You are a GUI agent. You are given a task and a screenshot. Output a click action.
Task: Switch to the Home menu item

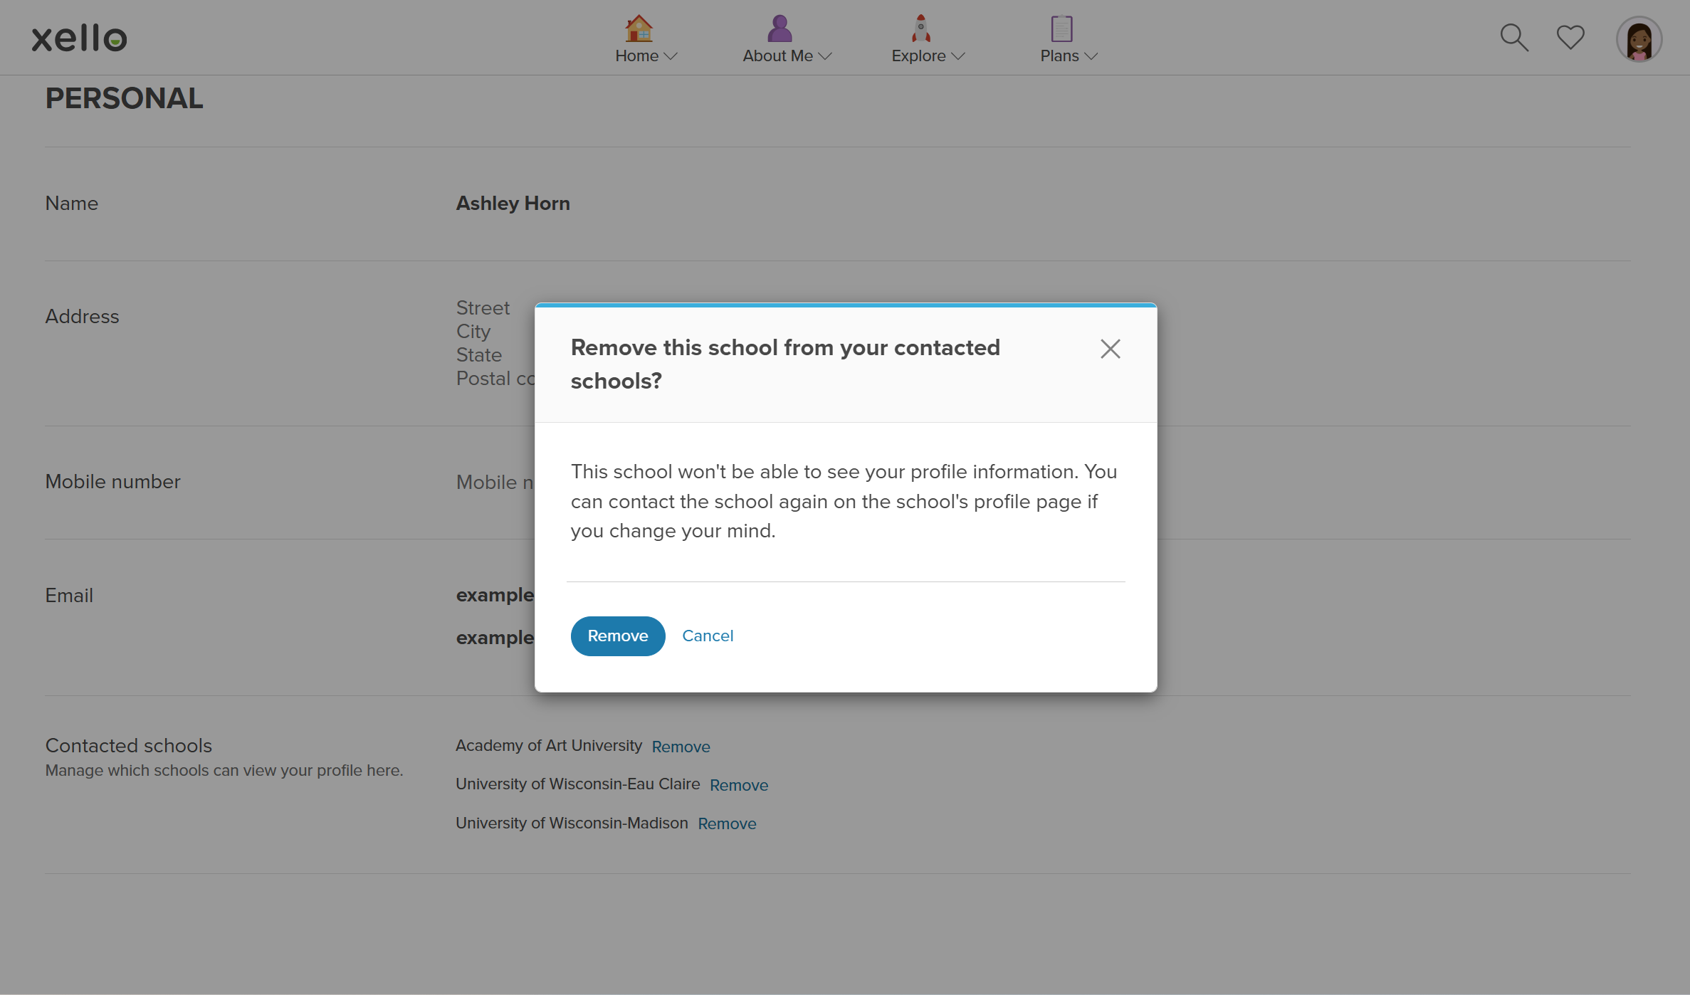[637, 56]
